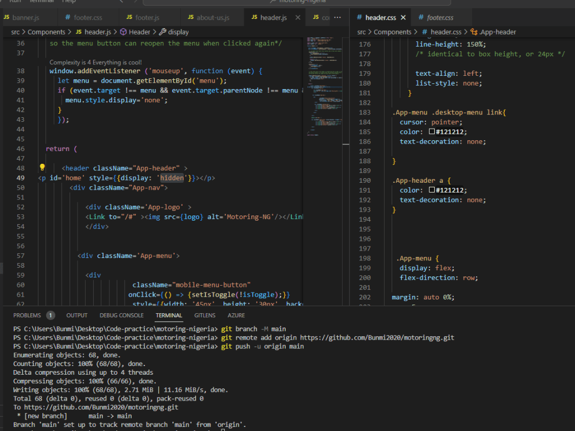Open GitHub URL in 'git remote add origin' line
Viewport: 575px width, 431px height.
tap(377, 337)
